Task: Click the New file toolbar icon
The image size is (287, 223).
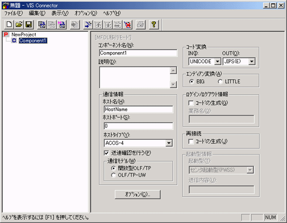Action: click(10, 23)
